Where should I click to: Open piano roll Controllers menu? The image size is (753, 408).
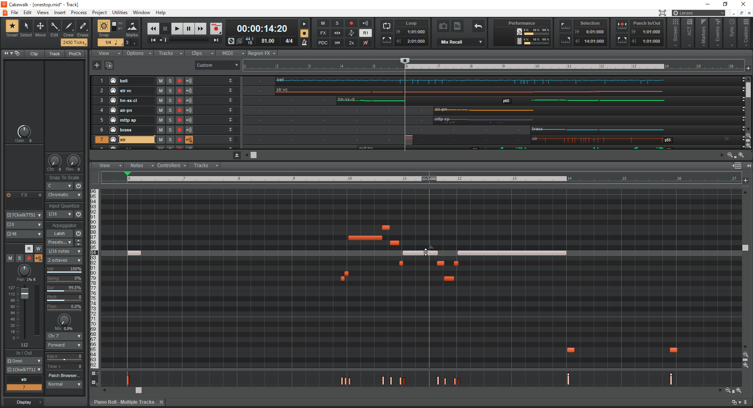172,166
